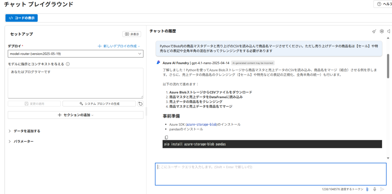Hide the setup panel with 非表示
The width and height of the screenshot is (392, 194).
click(132, 34)
